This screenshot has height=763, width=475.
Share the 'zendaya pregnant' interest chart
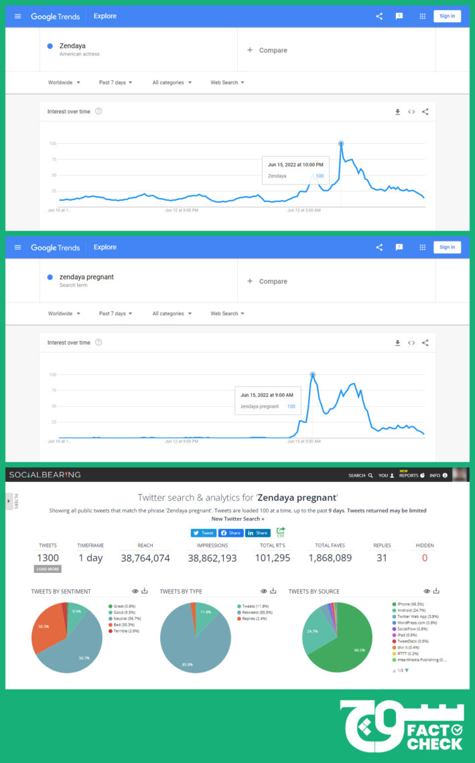coord(425,343)
